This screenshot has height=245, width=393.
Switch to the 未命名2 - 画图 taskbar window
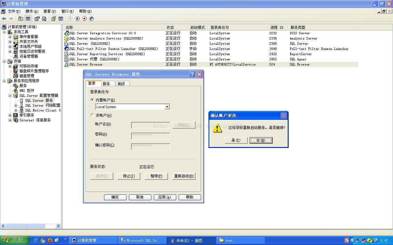pos(192,240)
